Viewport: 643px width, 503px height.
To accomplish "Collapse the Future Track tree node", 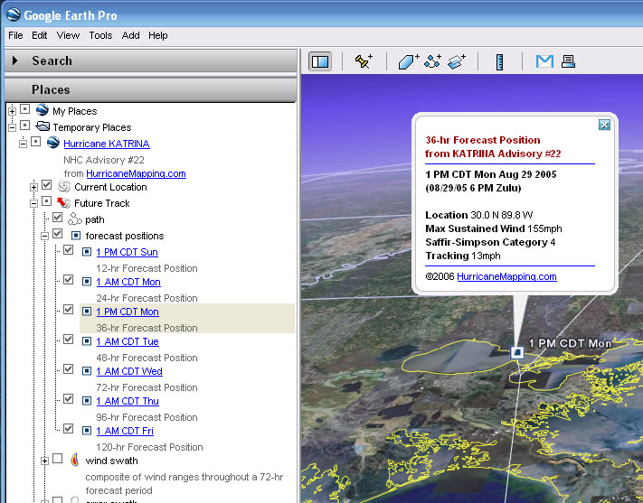I will 33,203.
